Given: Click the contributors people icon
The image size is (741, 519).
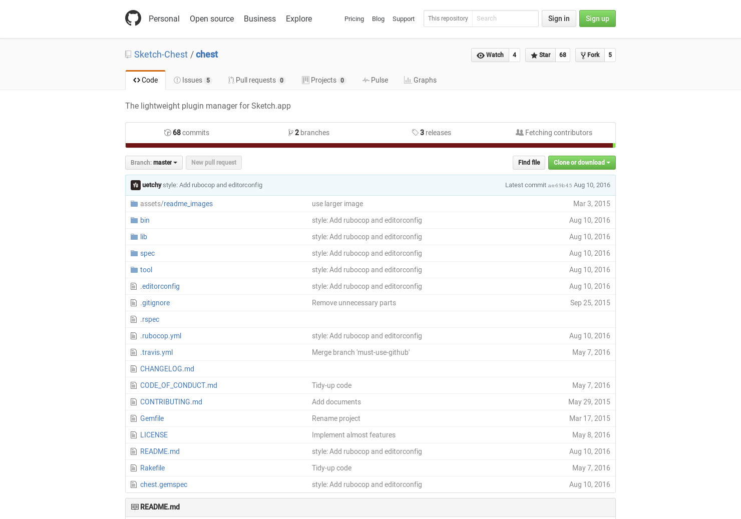Looking at the screenshot, I should point(520,133).
